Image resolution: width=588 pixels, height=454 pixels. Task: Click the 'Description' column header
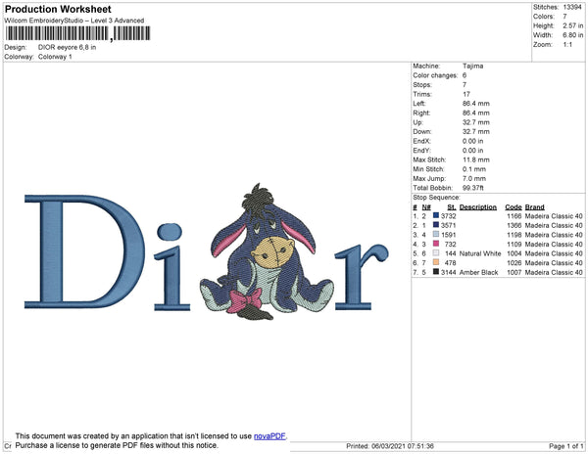[478, 207]
